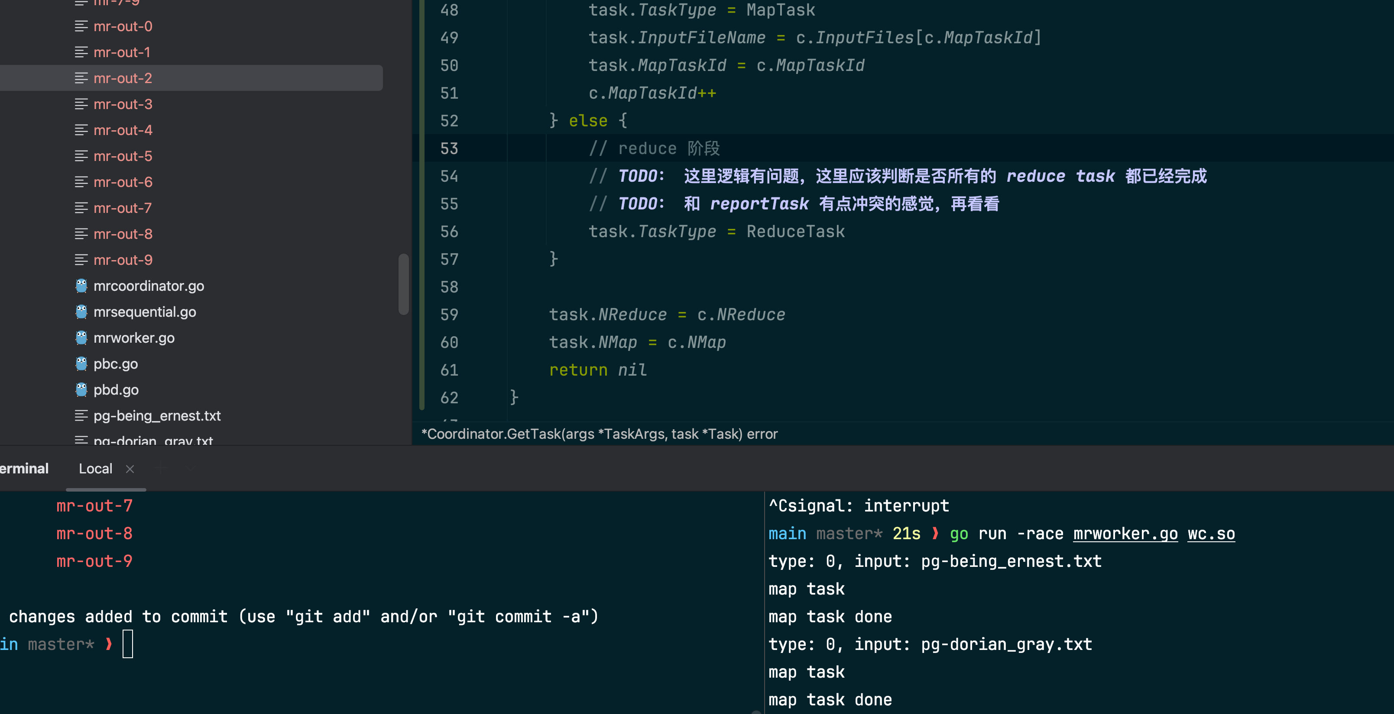1394x714 pixels.
Task: Click the project tree vertical scrollbar thumb
Action: (x=403, y=284)
